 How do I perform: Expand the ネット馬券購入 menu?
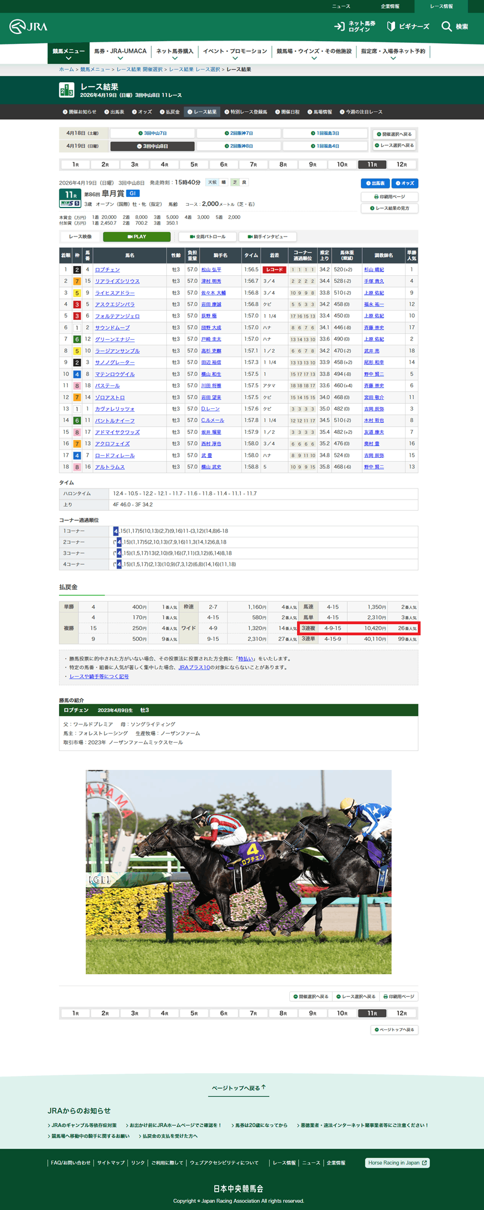(x=175, y=54)
